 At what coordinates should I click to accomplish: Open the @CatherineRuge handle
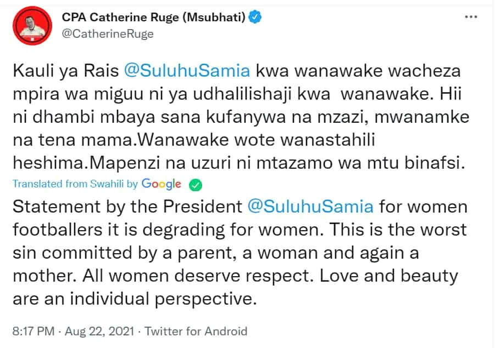(x=108, y=33)
